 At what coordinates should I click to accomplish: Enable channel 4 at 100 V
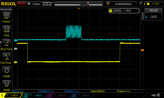coord(82,95)
